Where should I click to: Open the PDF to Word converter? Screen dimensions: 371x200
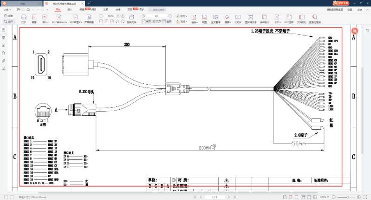pyautogui.click(x=59, y=20)
